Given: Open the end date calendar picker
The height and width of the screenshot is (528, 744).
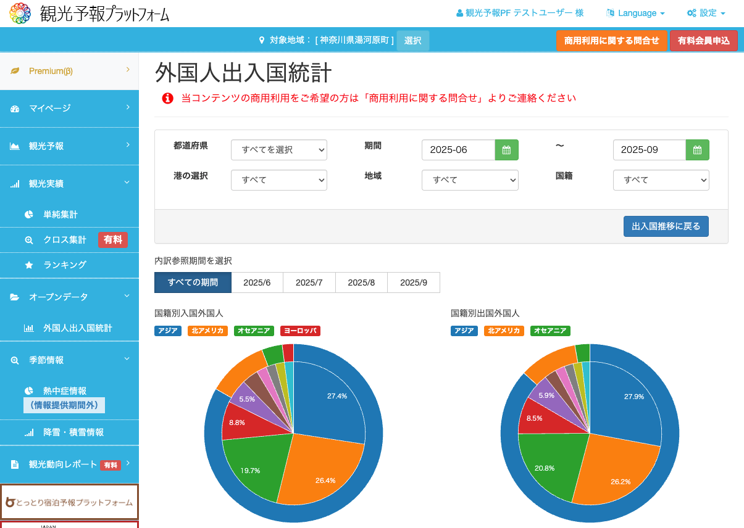Looking at the screenshot, I should click(698, 150).
